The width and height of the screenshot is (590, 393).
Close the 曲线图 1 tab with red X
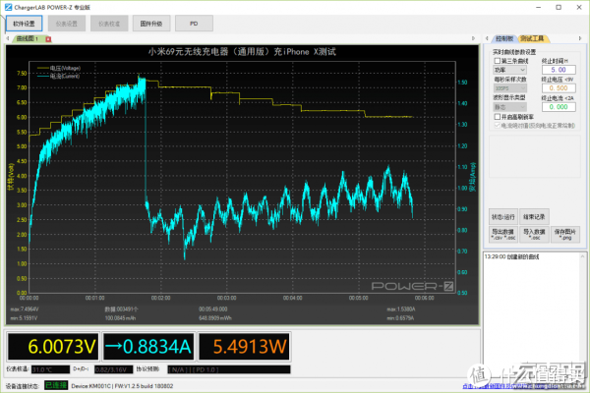pyautogui.click(x=48, y=39)
